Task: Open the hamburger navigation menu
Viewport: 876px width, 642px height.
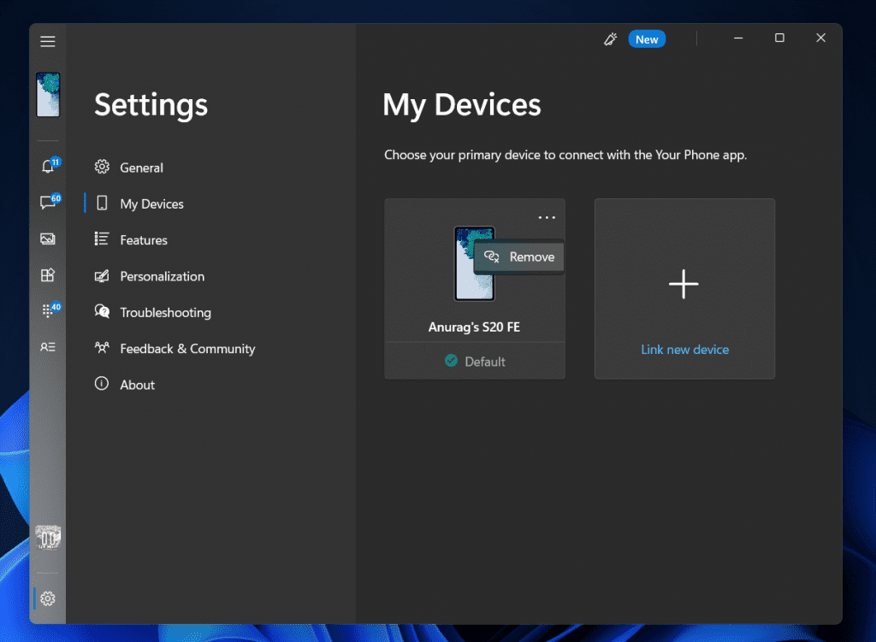Action: (x=48, y=41)
